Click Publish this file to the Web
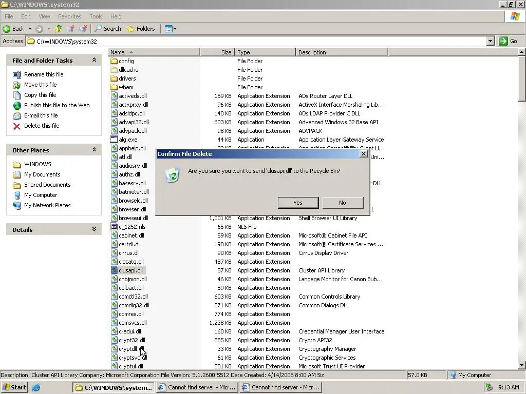The height and width of the screenshot is (394, 526). [x=57, y=105]
